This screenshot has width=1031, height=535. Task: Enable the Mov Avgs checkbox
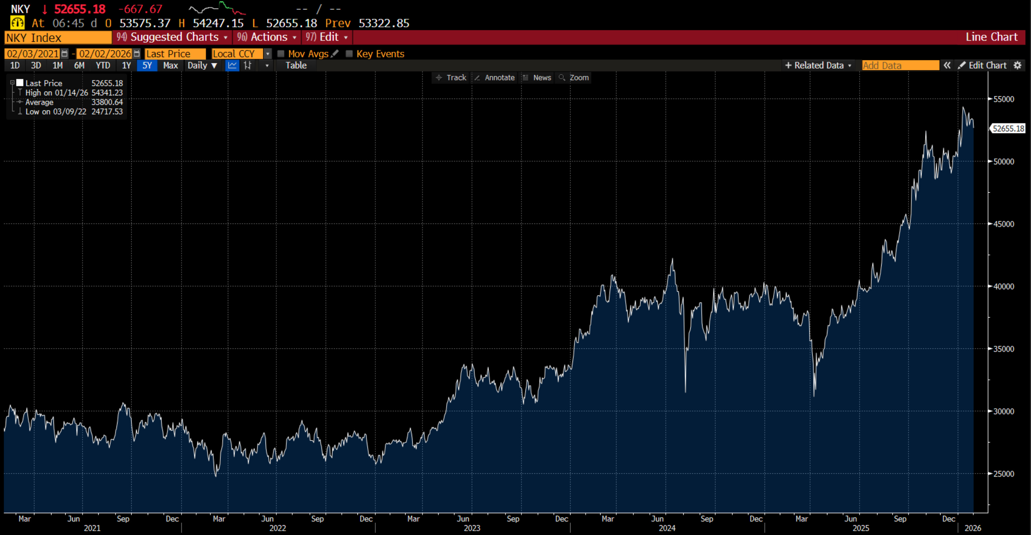click(x=281, y=54)
